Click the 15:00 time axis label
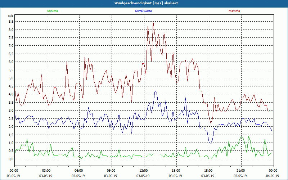This screenshot has height=180, width=288. click(x=176, y=171)
